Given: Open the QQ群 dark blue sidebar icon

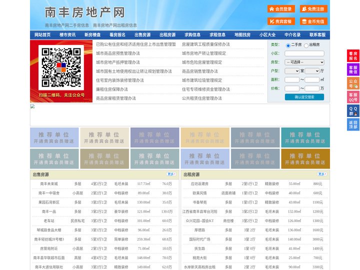Looking at the screenshot, I should (353, 111).
